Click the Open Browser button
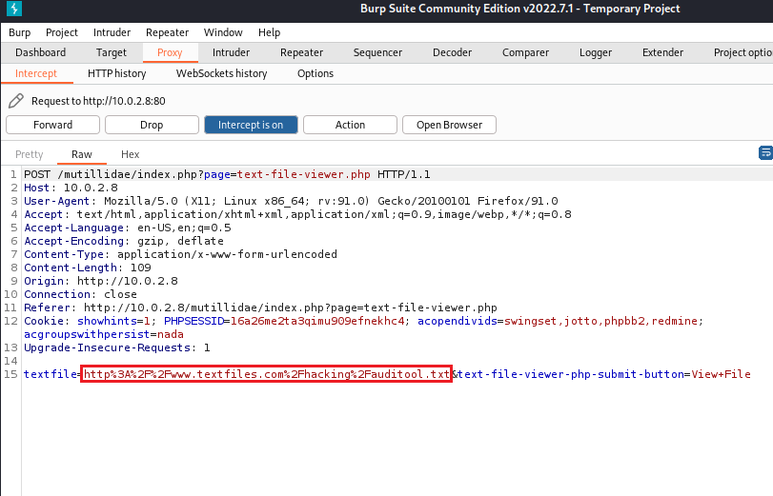The width and height of the screenshot is (773, 496). (449, 125)
